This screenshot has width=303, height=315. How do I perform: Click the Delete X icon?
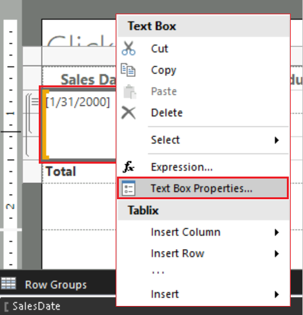(129, 113)
